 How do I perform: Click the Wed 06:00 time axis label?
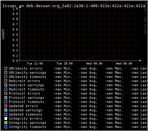click(124, 64)
